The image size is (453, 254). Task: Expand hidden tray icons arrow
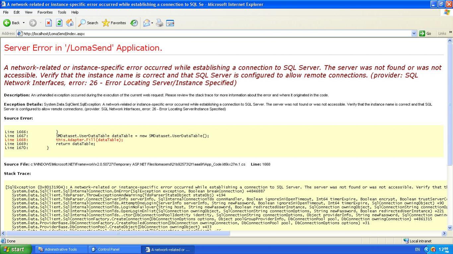click(x=427, y=249)
